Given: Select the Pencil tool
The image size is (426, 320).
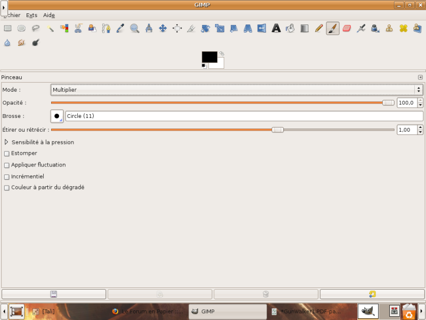Looking at the screenshot, I should [x=318, y=28].
